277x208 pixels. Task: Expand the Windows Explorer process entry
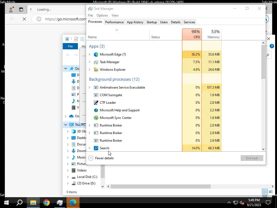click(x=89, y=70)
